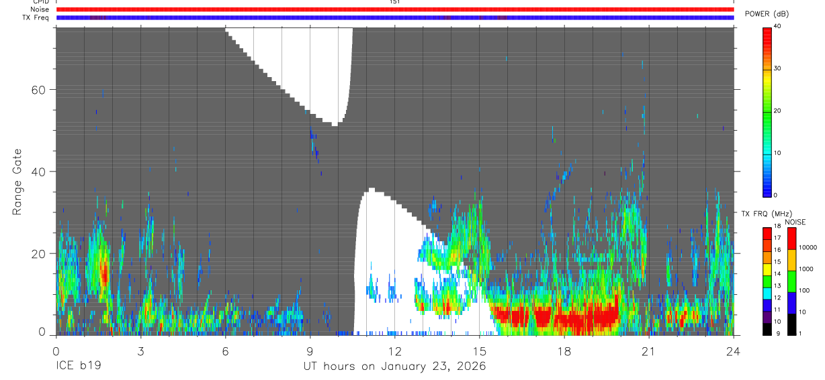Click the 10000 label on the NOISE scale

(x=808, y=248)
